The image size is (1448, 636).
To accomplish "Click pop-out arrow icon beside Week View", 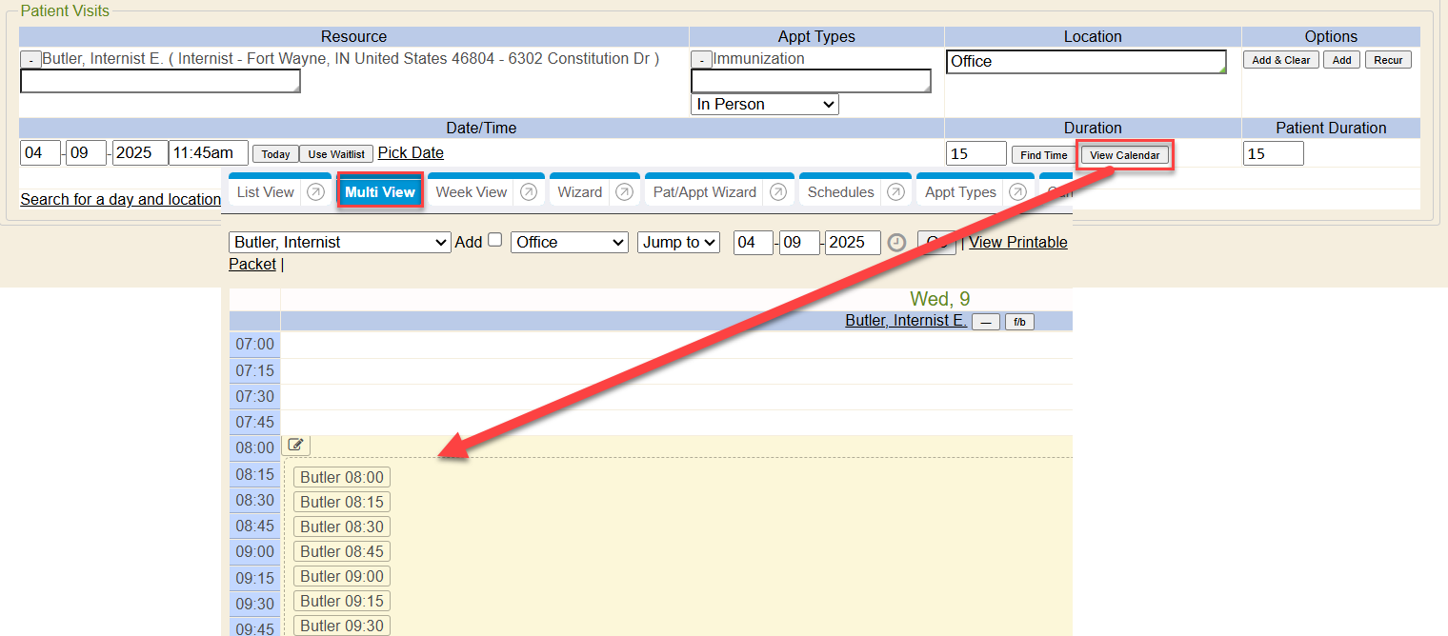I will pyautogui.click(x=528, y=192).
